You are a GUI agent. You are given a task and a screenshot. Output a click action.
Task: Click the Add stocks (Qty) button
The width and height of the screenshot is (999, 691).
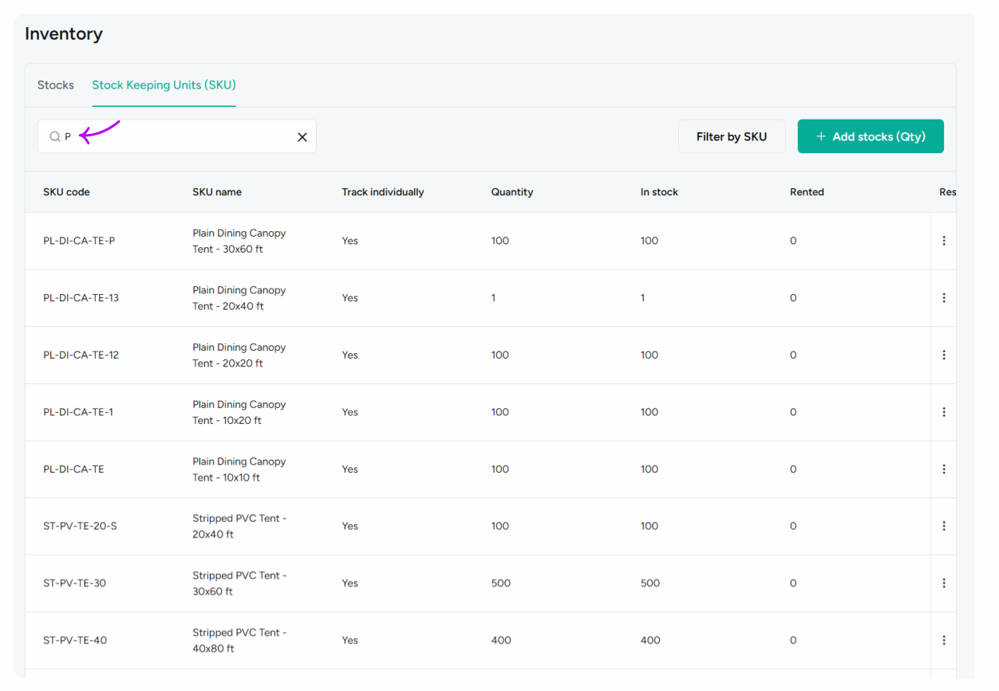point(871,136)
